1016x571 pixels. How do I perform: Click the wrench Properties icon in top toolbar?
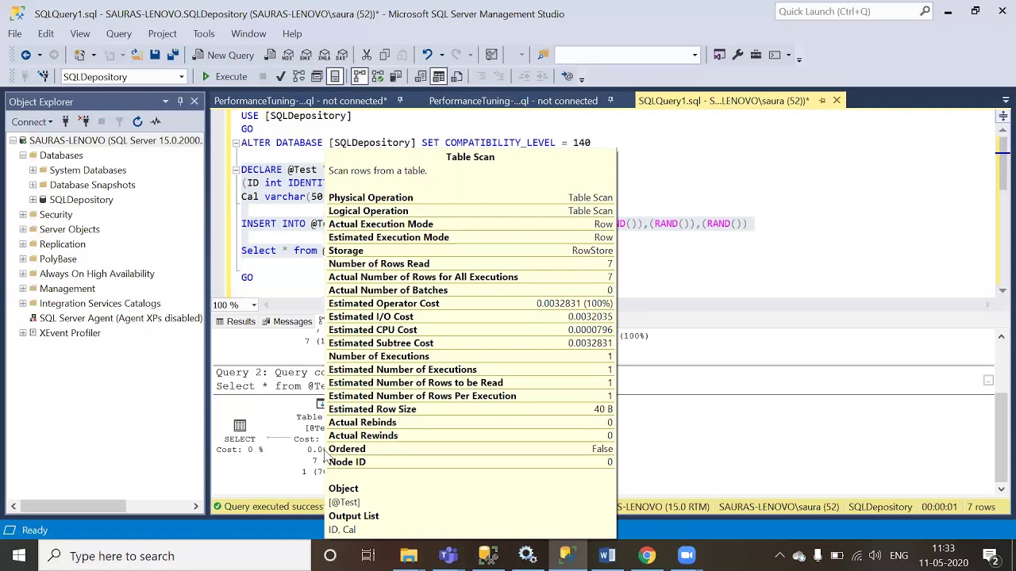pyautogui.click(x=737, y=55)
